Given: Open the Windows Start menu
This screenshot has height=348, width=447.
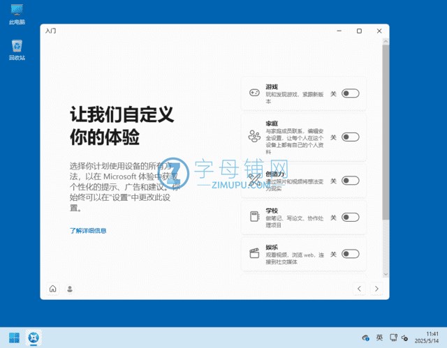Looking at the screenshot, I should [14, 338].
